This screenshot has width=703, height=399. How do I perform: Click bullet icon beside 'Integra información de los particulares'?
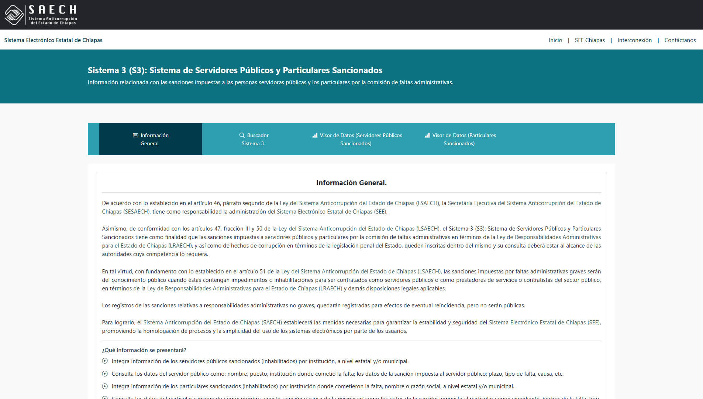coord(105,386)
